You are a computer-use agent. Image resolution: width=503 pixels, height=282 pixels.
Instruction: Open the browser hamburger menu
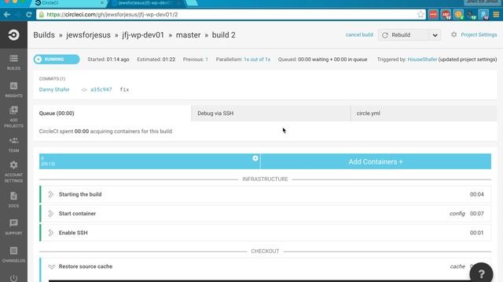(496, 14)
